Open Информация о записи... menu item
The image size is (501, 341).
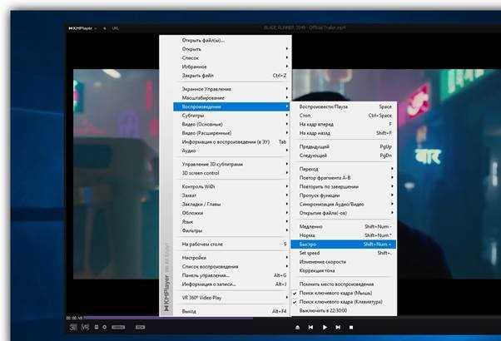(231, 284)
